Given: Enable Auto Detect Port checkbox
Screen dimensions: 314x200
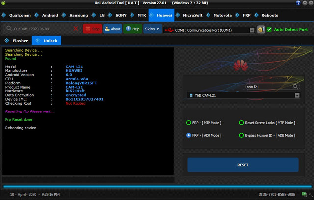Looking at the screenshot, I should (x=269, y=29).
